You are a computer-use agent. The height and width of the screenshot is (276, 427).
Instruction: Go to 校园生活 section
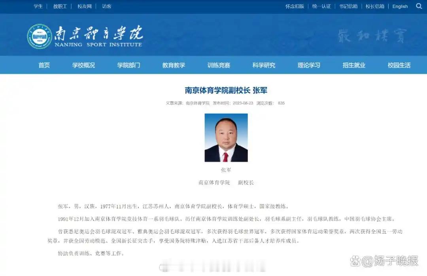pyautogui.click(x=399, y=65)
